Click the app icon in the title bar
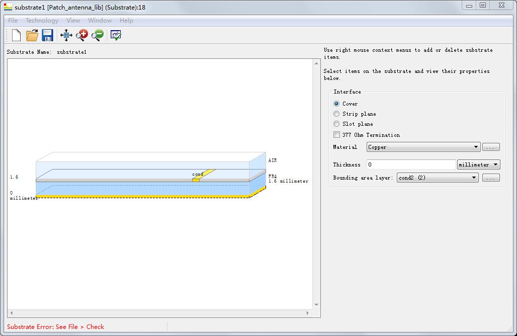This screenshot has height=336, width=517. point(8,7)
